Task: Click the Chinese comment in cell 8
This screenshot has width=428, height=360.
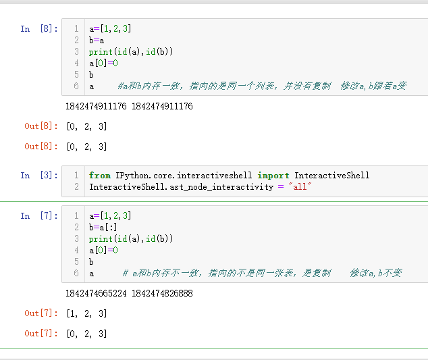Action: point(261,86)
